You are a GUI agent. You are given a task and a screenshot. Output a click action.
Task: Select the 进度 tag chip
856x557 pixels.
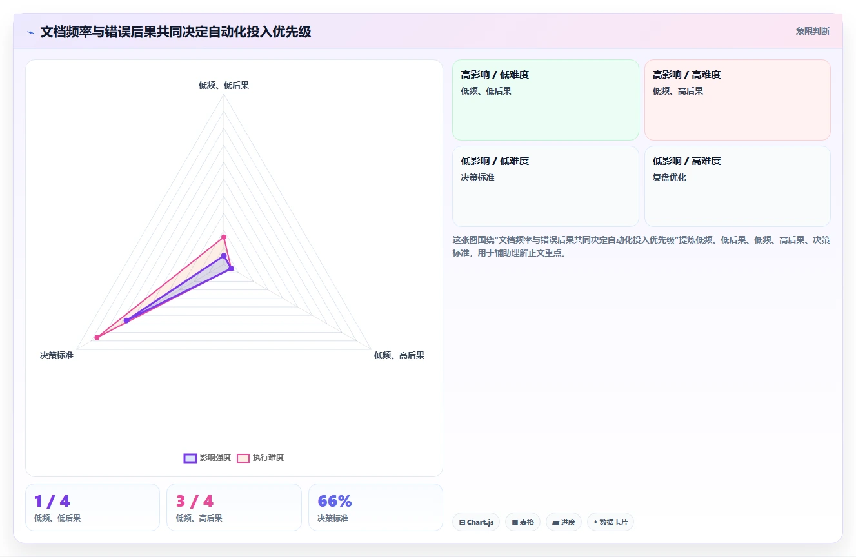coord(564,522)
